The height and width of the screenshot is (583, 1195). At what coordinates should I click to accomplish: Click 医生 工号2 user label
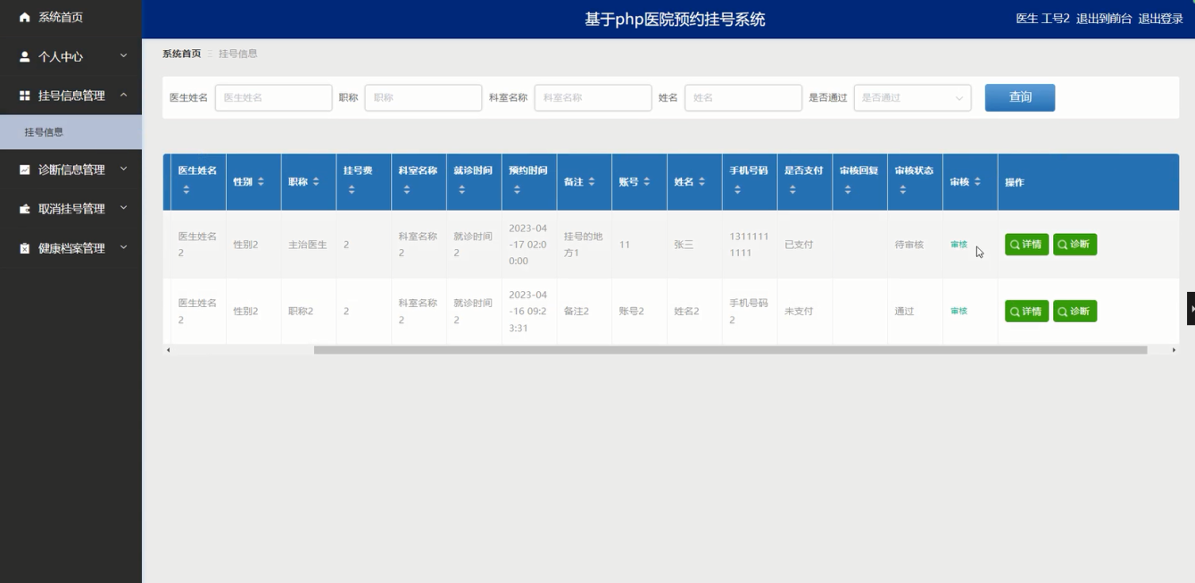click(x=1042, y=19)
